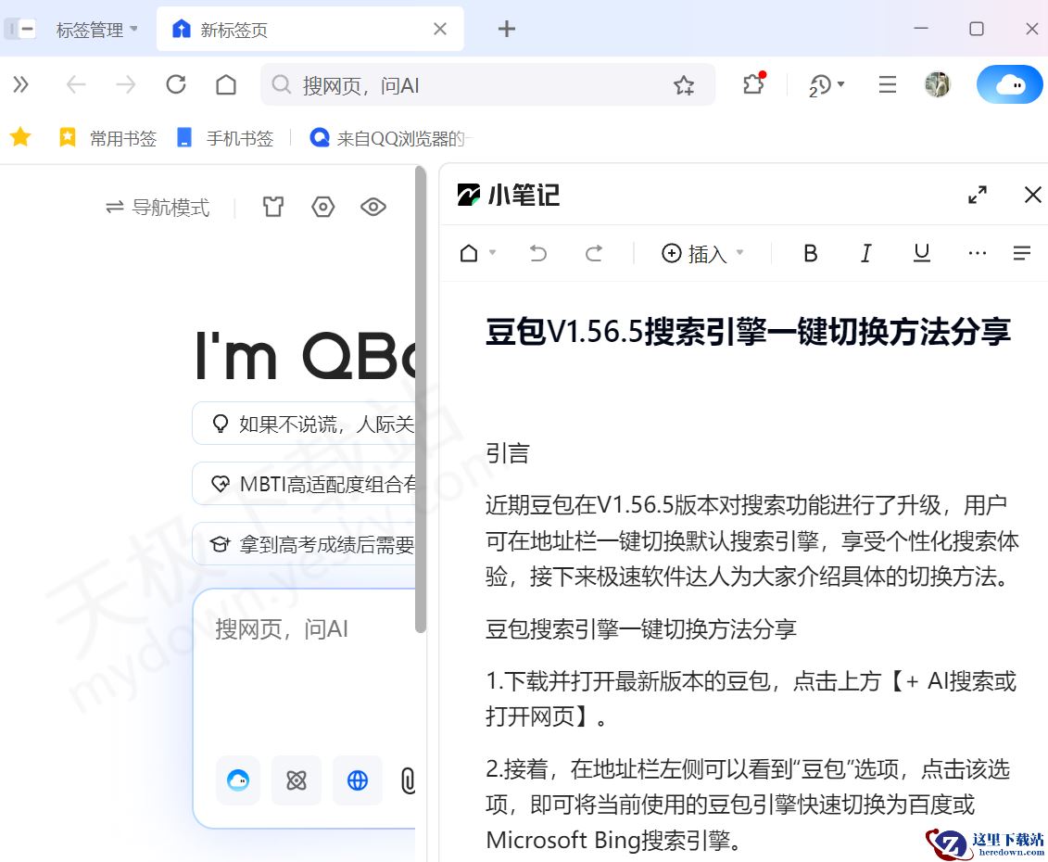Open new tab page settings hexagon icon
The image size is (1048, 862).
click(322, 207)
